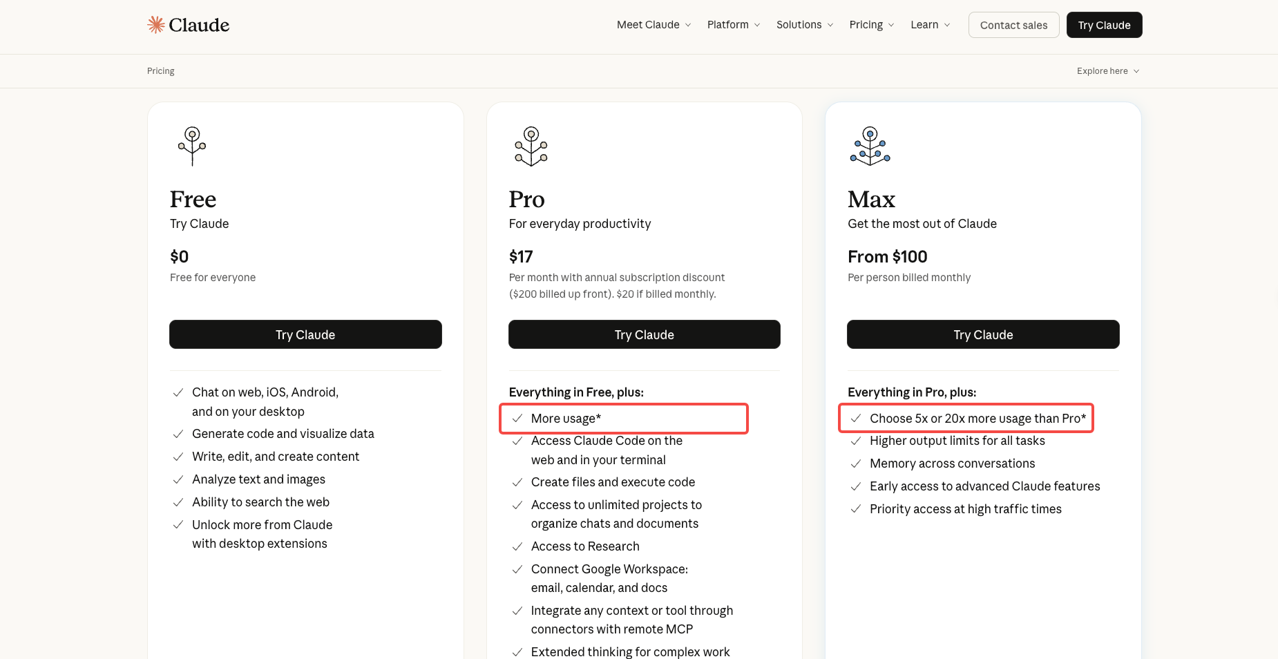
Task: Click 'Choose 5x or 20x more usage' feature
Action: pyautogui.click(x=978, y=419)
